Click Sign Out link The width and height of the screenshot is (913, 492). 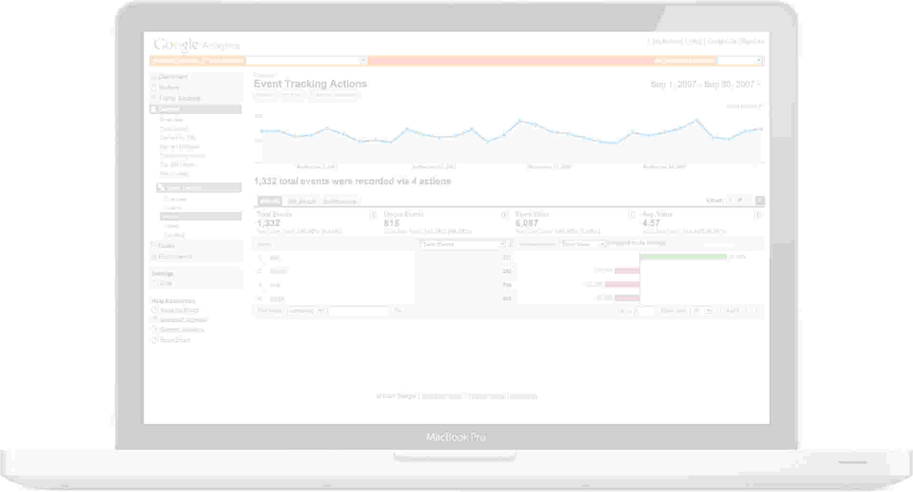click(x=752, y=41)
